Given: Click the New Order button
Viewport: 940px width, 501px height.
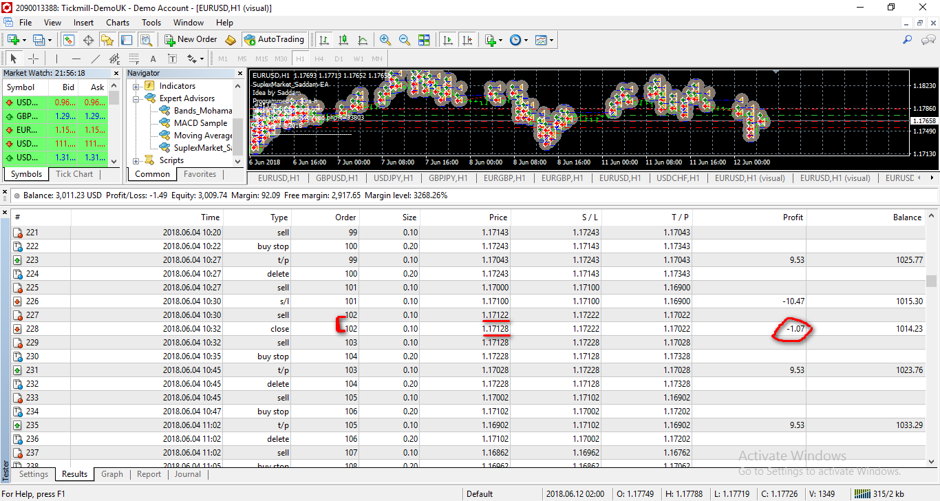Looking at the screenshot, I should [191, 39].
